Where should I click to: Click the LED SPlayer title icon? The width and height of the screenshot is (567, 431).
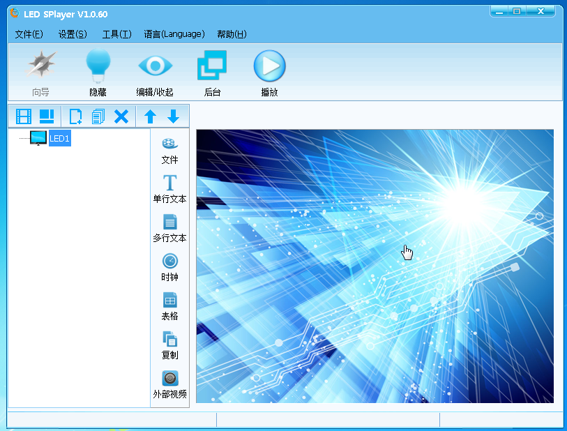click(15, 13)
